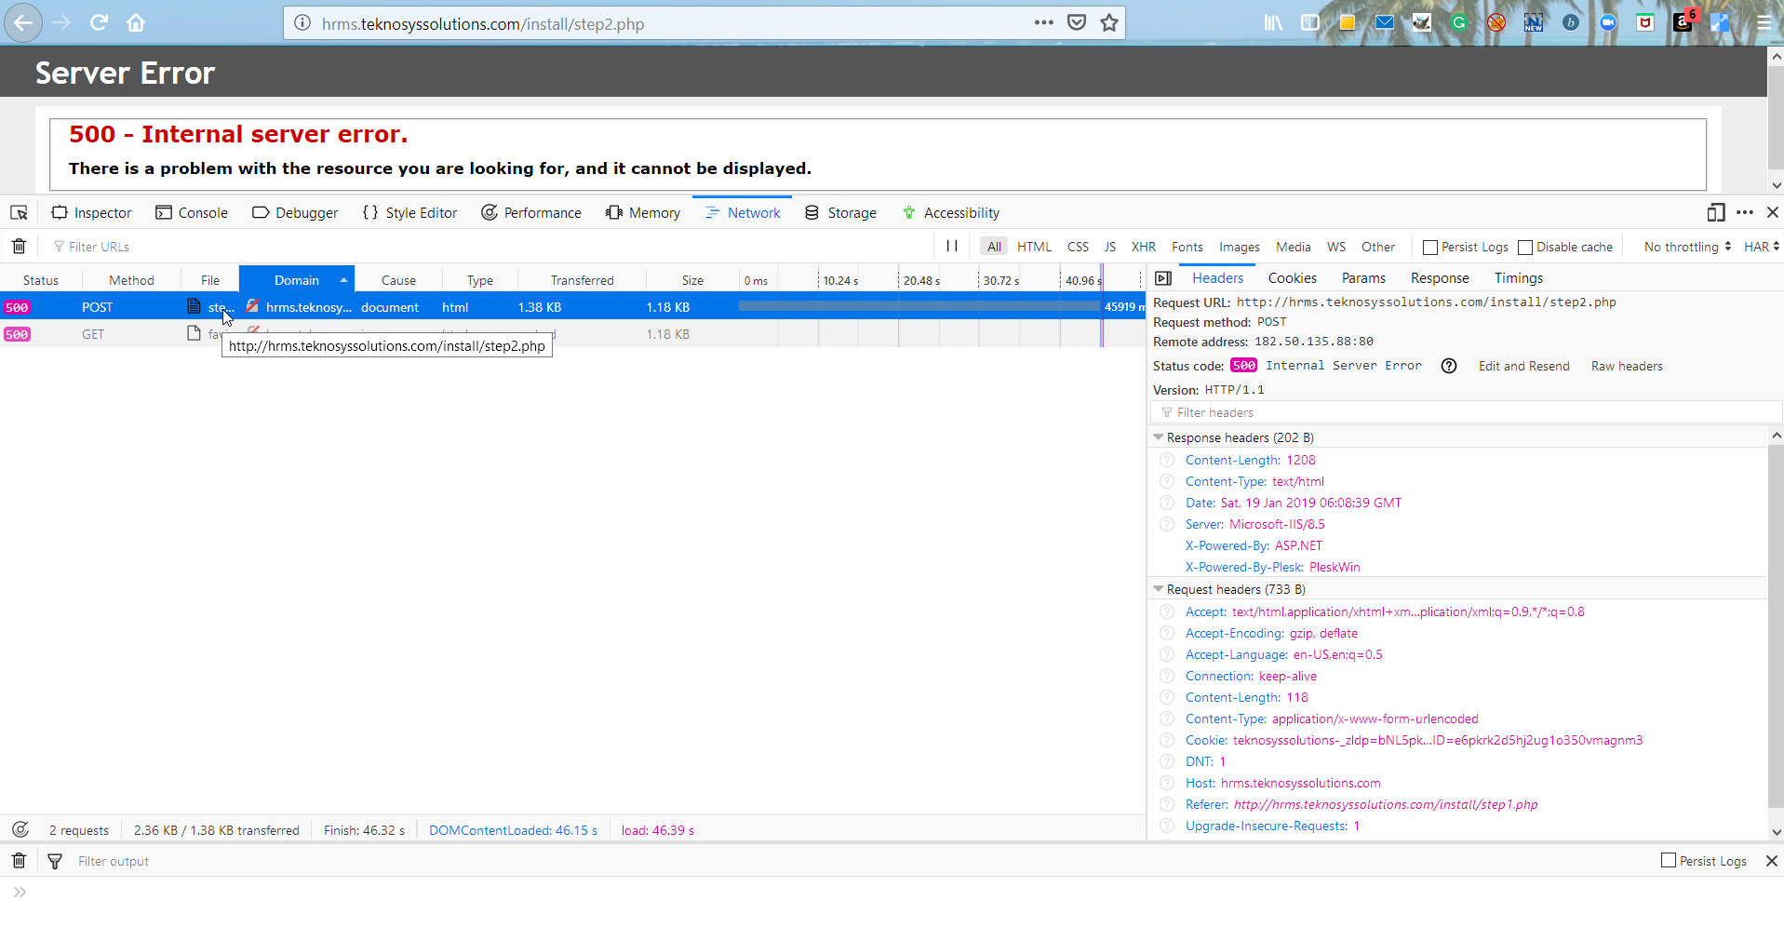
Task: Clear the console output with trash icon
Action: tap(19, 861)
